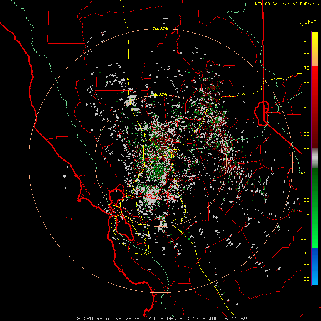Click the -60 knot scale label

tap(305, 240)
